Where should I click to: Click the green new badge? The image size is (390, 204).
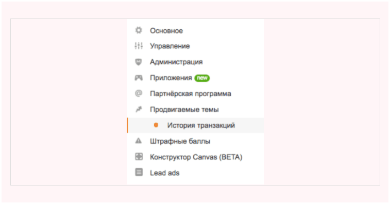pyautogui.click(x=202, y=78)
